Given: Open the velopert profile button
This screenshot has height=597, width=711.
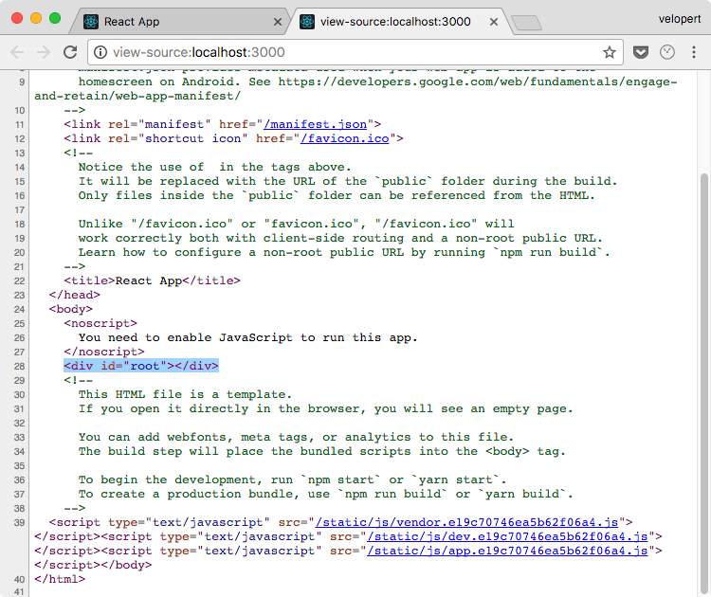Looking at the screenshot, I should point(680,19).
